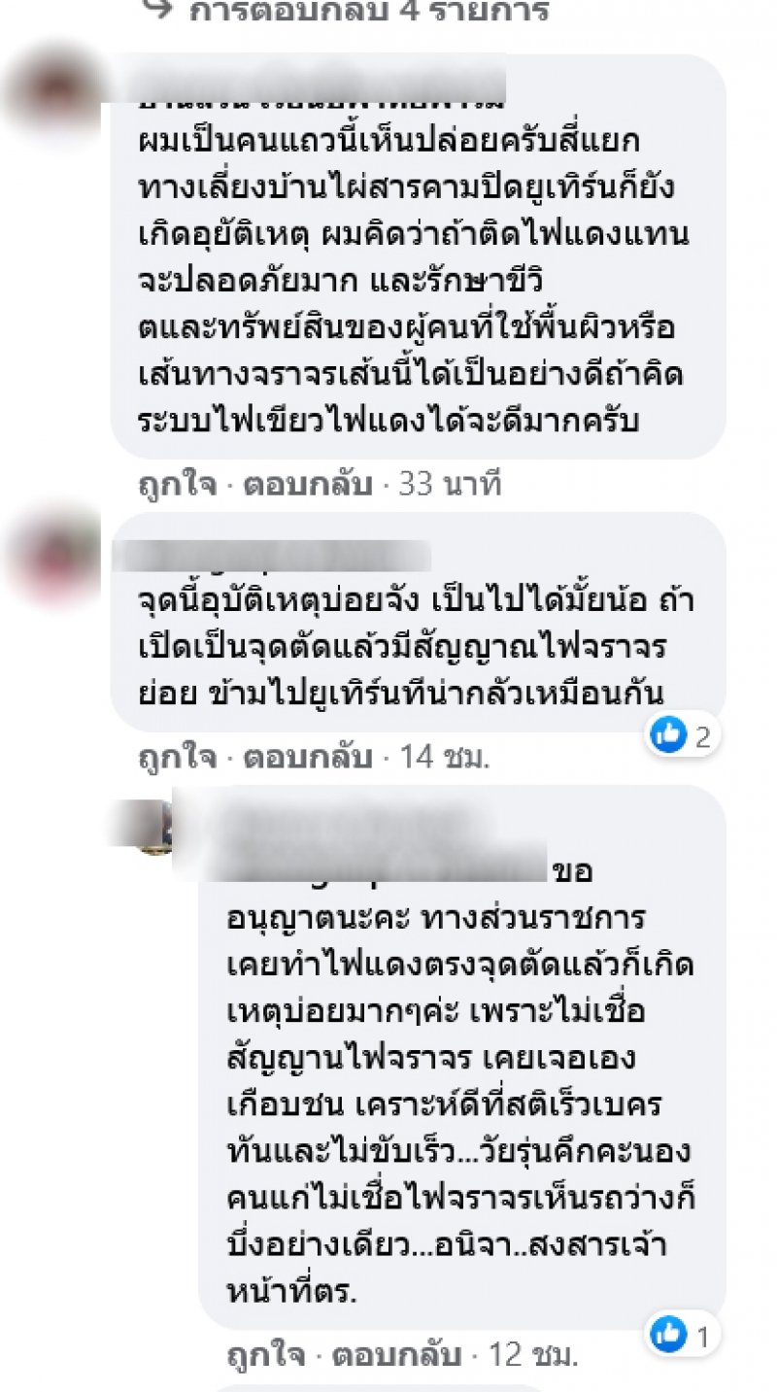Expand the 4 replies thread at top
The image size is (777, 1392).
(370, 11)
